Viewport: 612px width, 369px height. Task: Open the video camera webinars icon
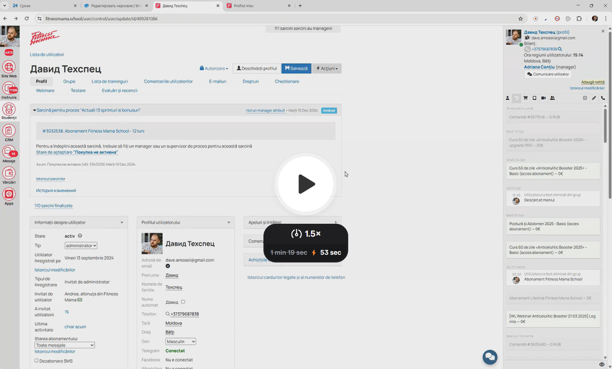pos(543,98)
